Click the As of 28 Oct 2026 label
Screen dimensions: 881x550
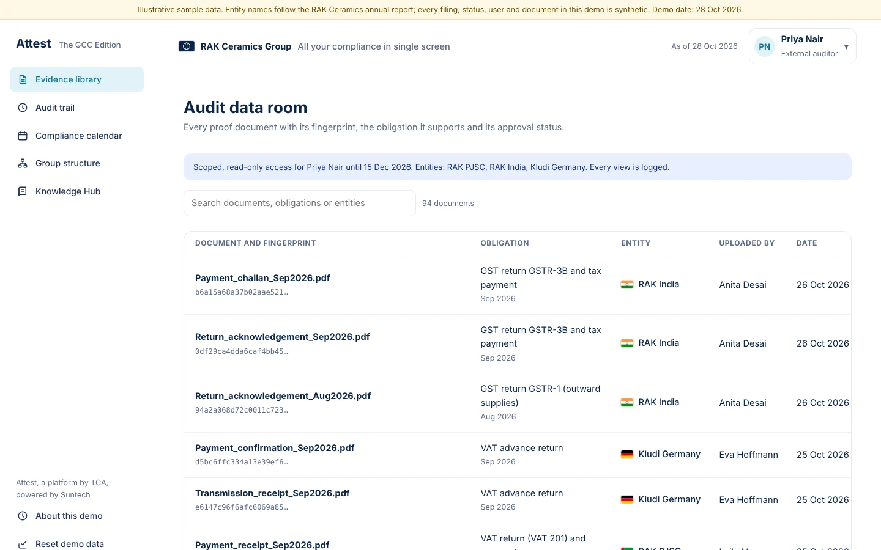[x=704, y=46]
